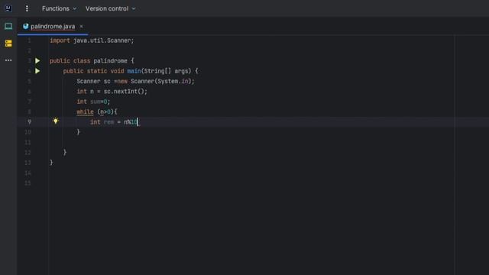Open the Structure tool window icon
The height and width of the screenshot is (275, 489).
8,43
